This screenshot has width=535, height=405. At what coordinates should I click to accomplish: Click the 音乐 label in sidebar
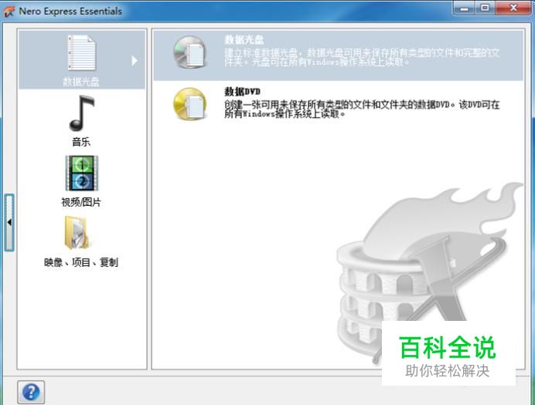81,142
